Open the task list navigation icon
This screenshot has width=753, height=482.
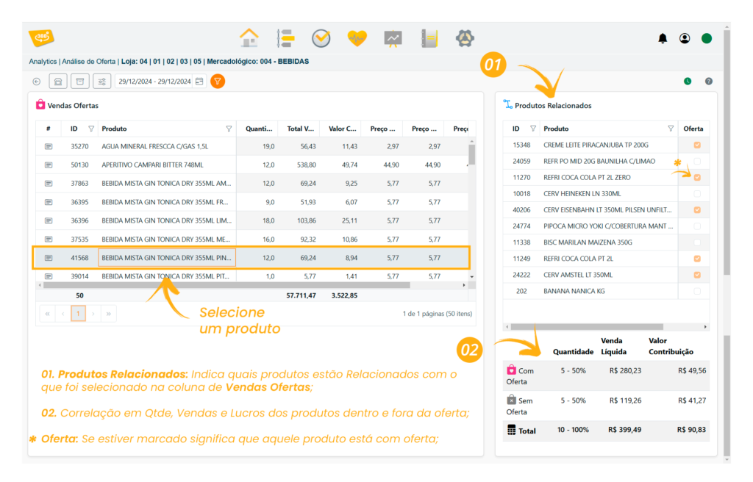pos(285,38)
